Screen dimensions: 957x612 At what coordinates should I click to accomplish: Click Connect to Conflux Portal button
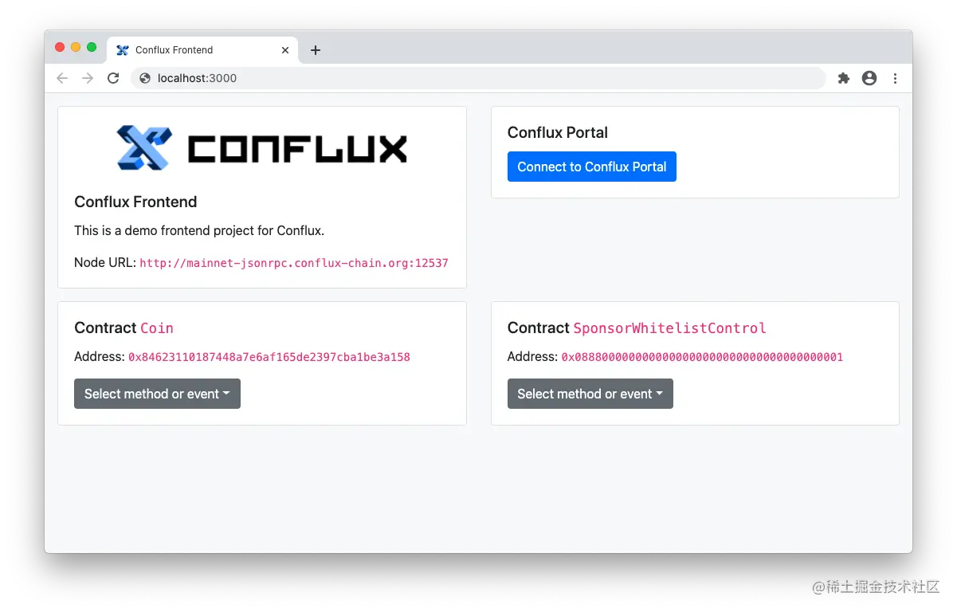592,167
